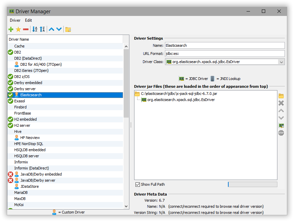Screen dimensions: 294x222
Task: Move the selected jar up in load order
Action: 281,110
